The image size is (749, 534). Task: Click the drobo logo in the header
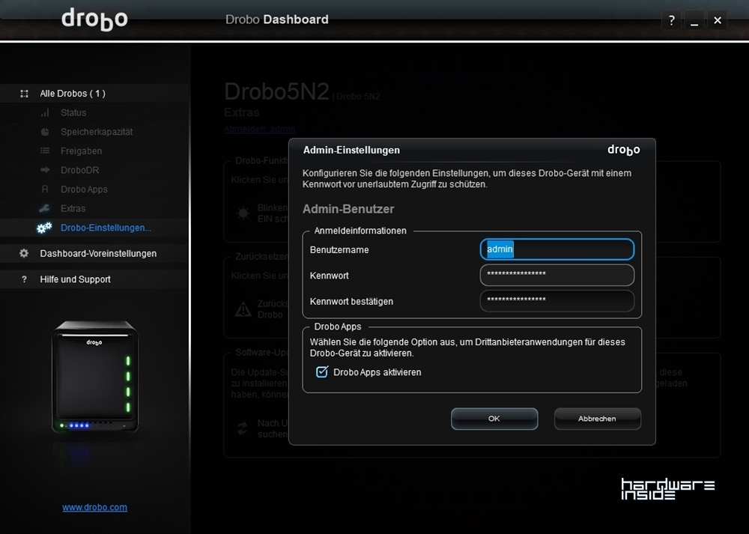click(94, 19)
